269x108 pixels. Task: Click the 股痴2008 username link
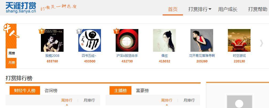[52, 56]
